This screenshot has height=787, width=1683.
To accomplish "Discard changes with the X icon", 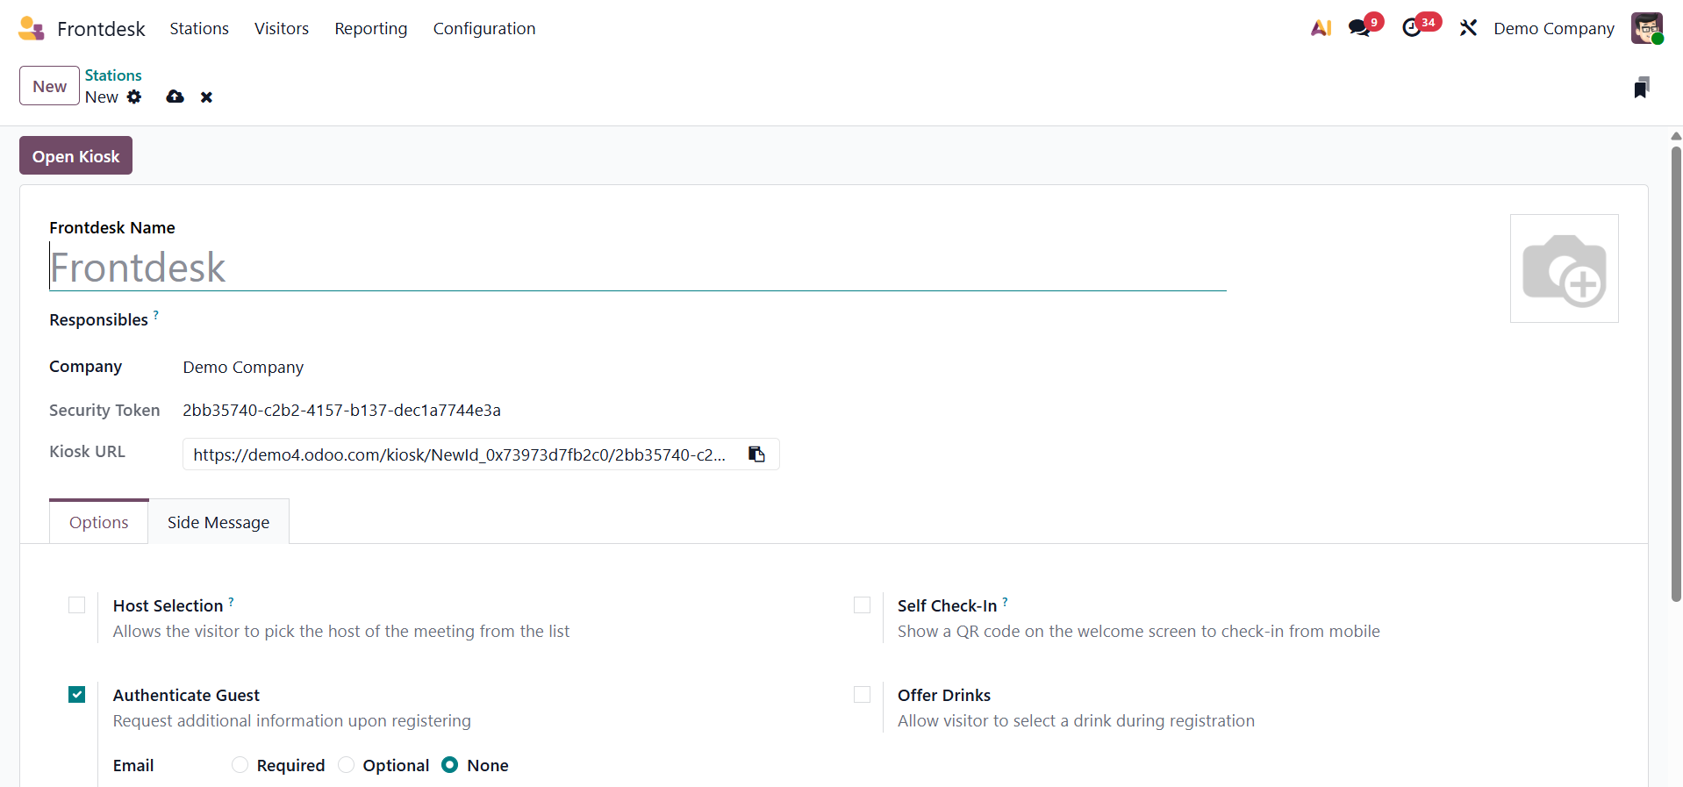I will tap(206, 97).
